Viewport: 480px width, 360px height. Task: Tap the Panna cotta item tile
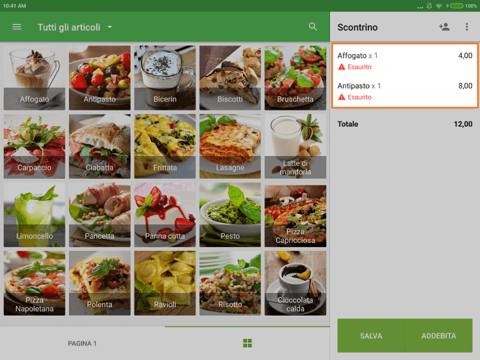(164, 215)
